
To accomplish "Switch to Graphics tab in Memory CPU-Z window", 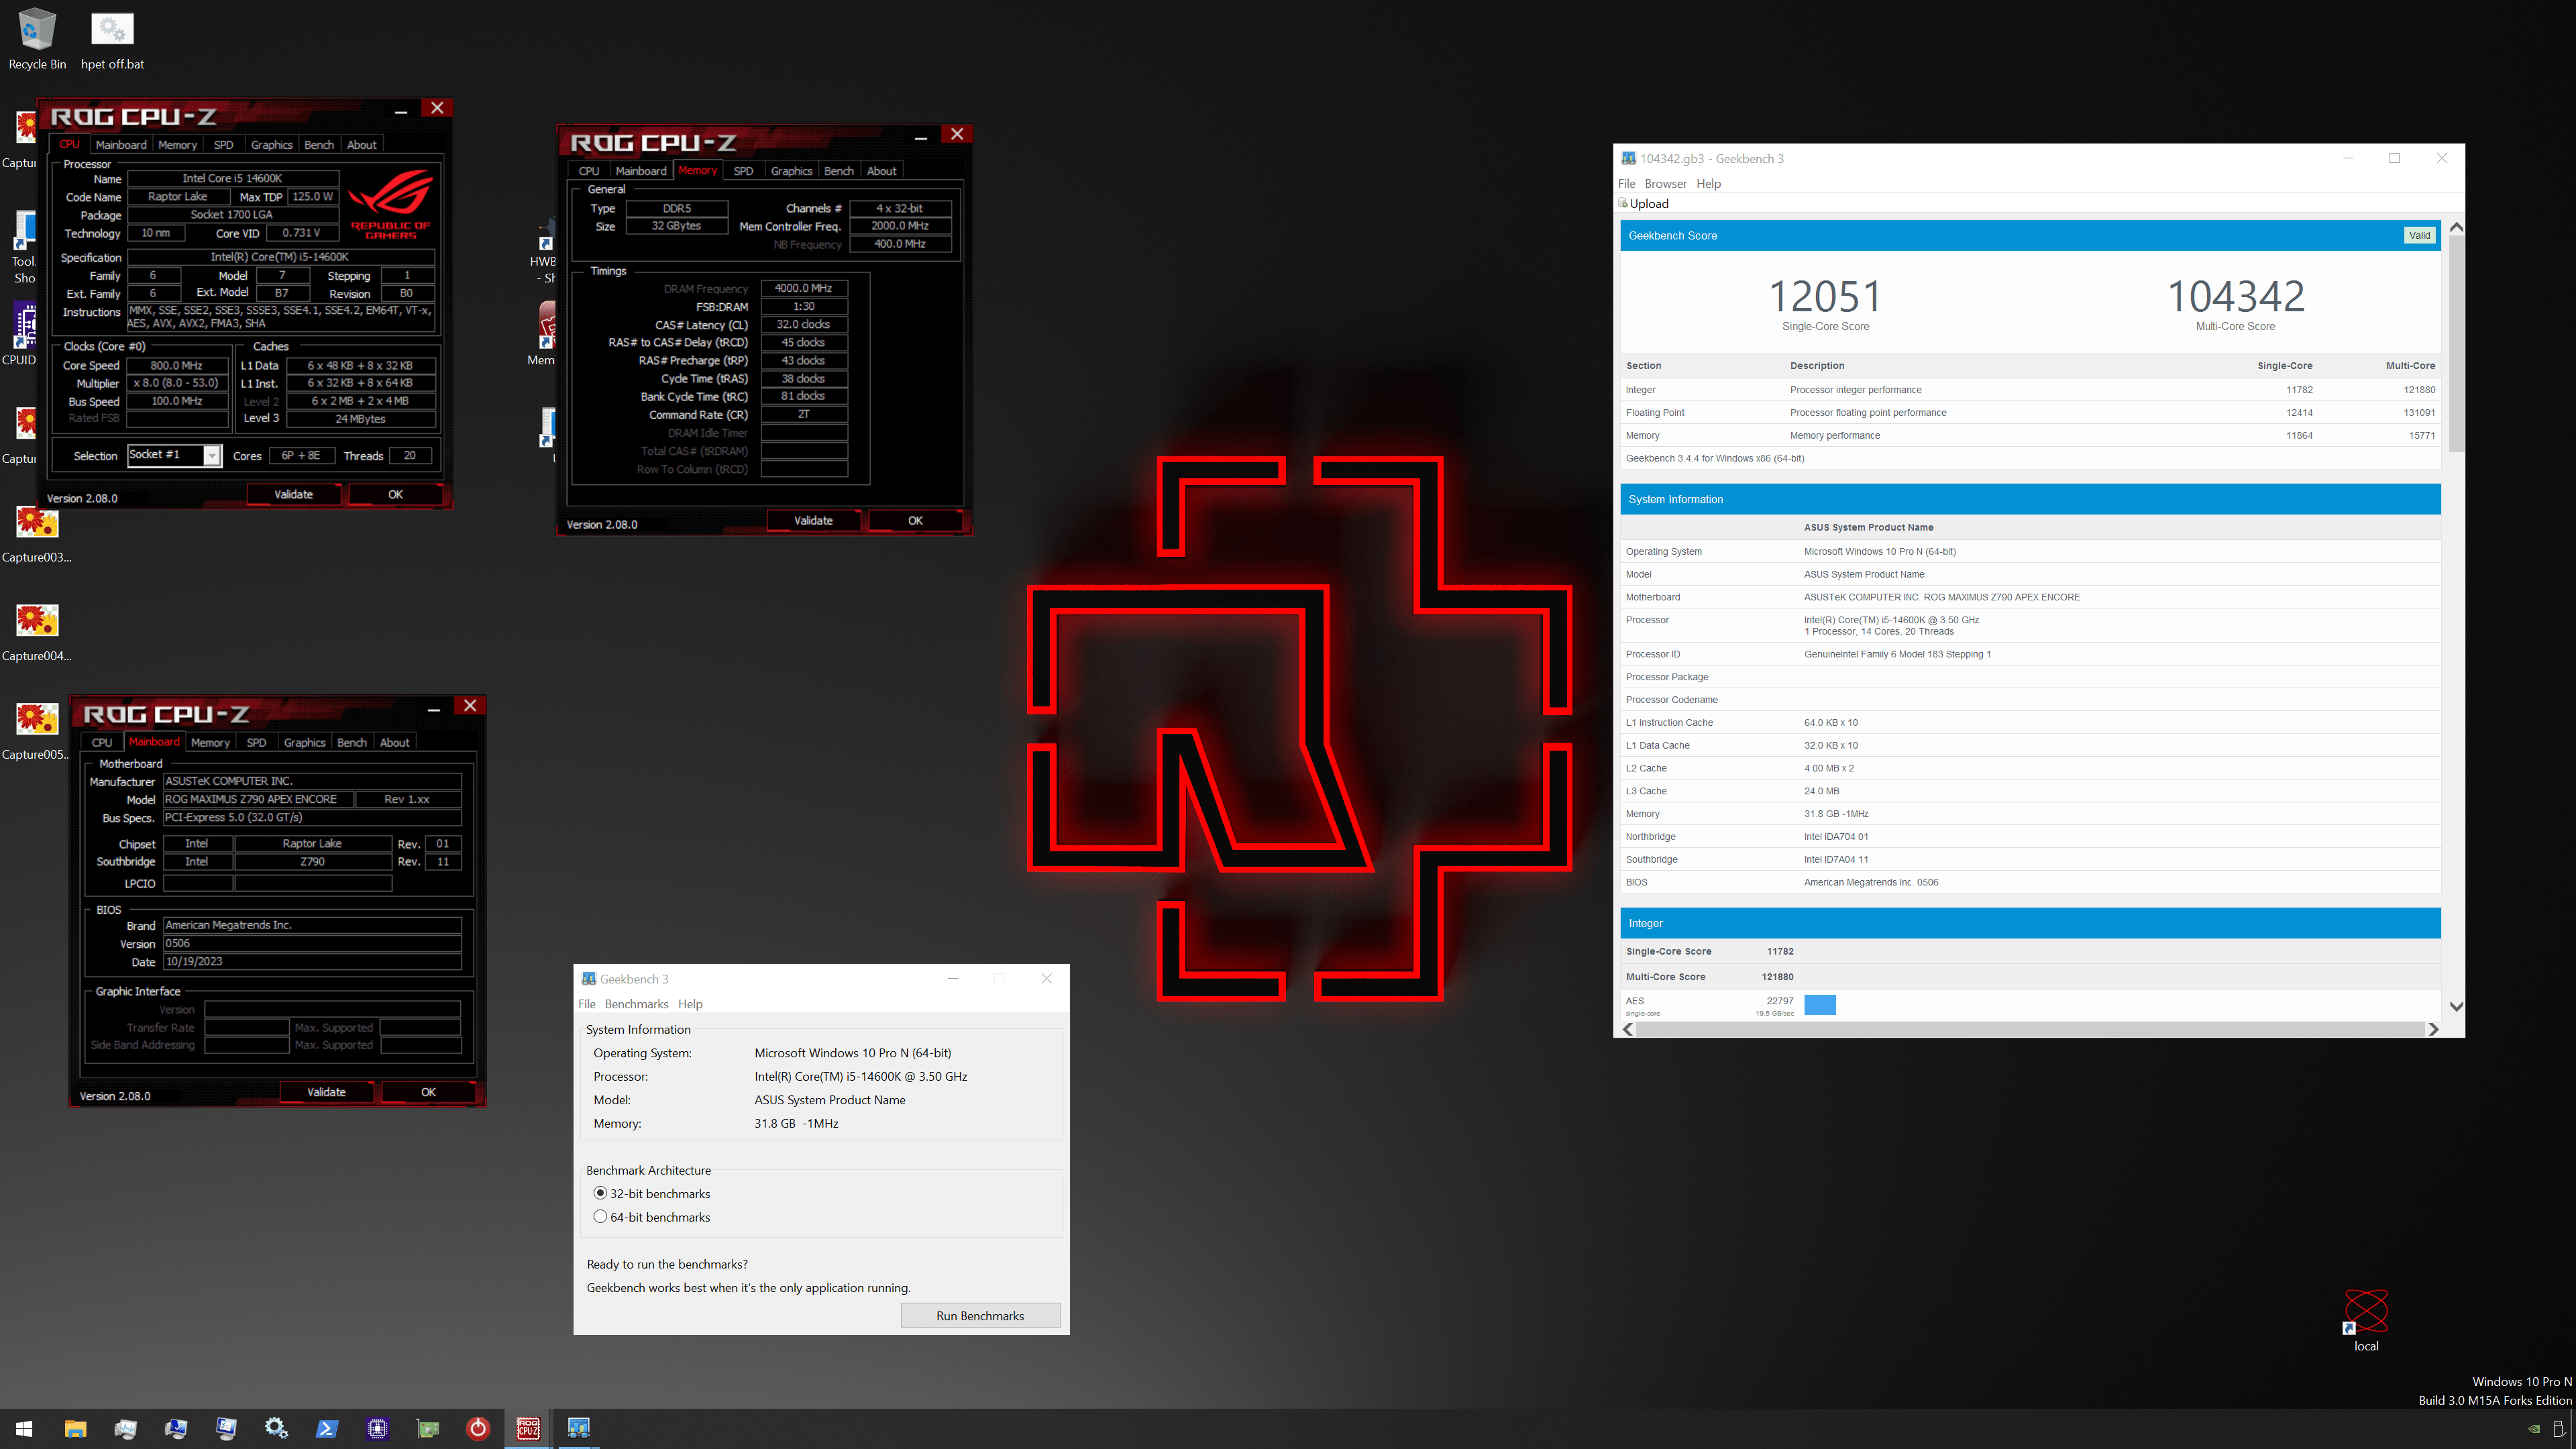I will coord(791,171).
